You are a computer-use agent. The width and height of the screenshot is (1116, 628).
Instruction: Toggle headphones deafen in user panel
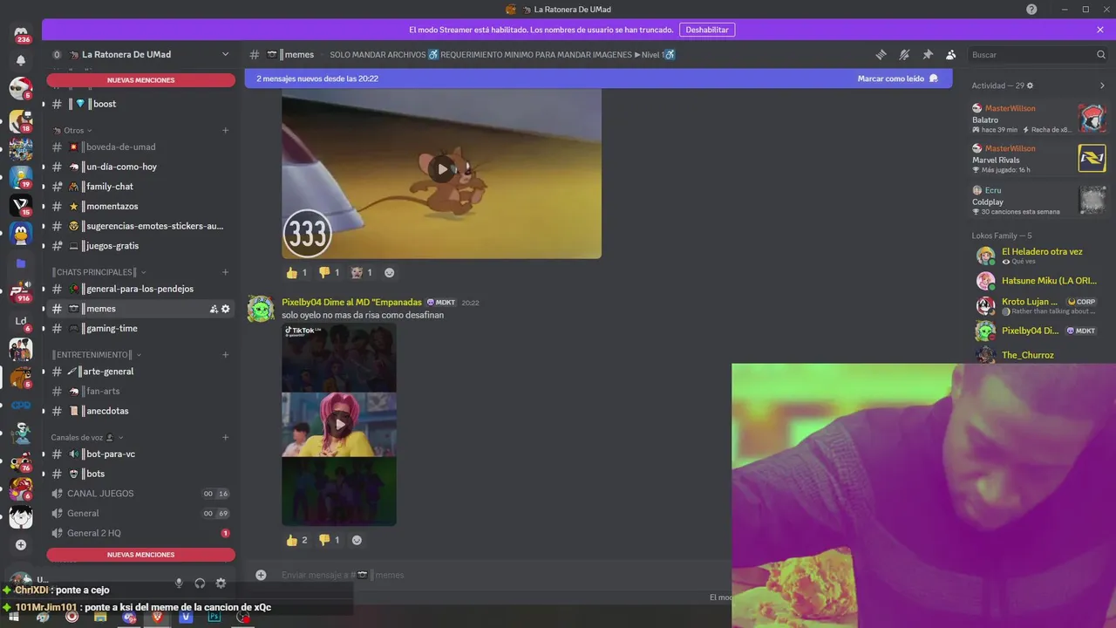click(200, 583)
